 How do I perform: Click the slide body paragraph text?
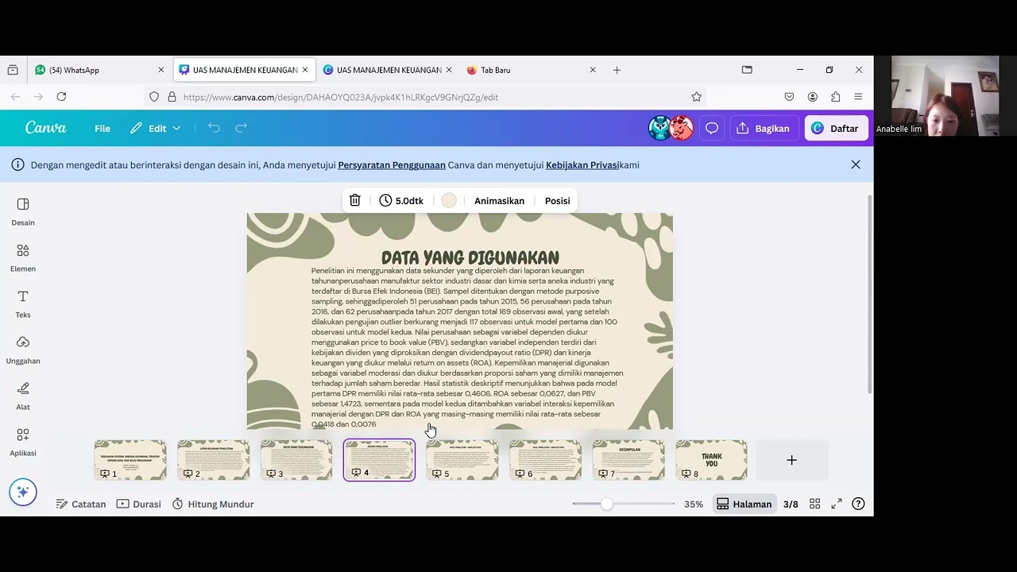click(467, 347)
